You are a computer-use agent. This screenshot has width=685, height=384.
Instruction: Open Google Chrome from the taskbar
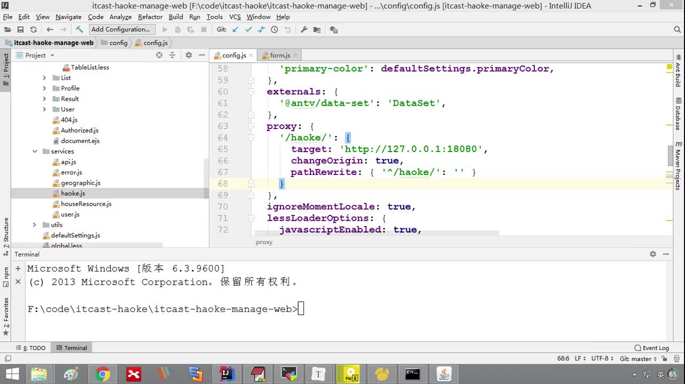coord(103,374)
